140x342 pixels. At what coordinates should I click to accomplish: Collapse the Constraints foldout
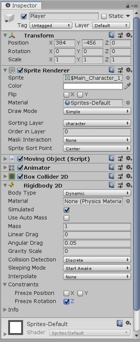click(5, 285)
